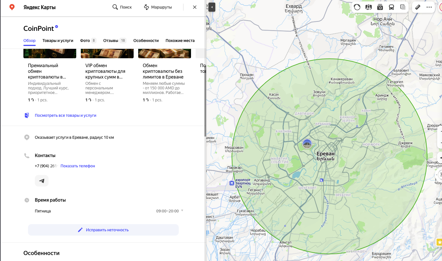Switch to the Обзор tab

[x=29, y=41]
